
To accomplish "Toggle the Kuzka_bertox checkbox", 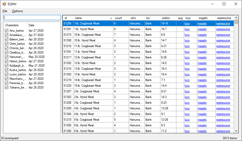I will pos(6,70).
